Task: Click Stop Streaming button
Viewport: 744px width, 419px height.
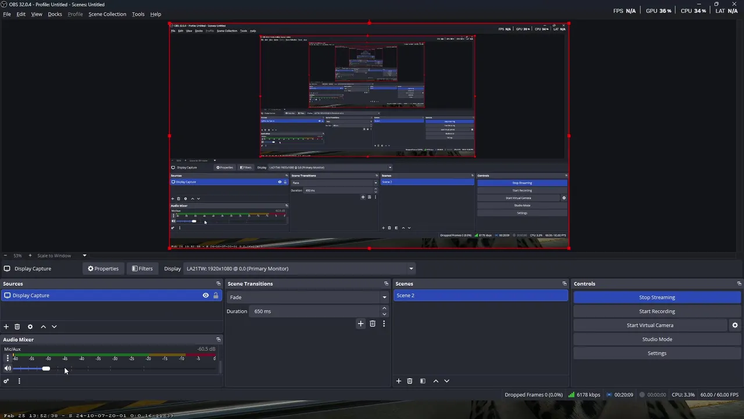Action: (657, 297)
